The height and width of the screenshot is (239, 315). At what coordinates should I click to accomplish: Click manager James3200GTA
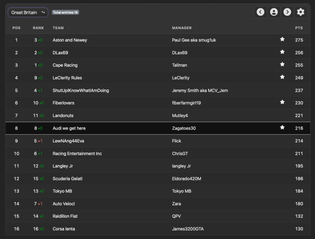(188, 229)
